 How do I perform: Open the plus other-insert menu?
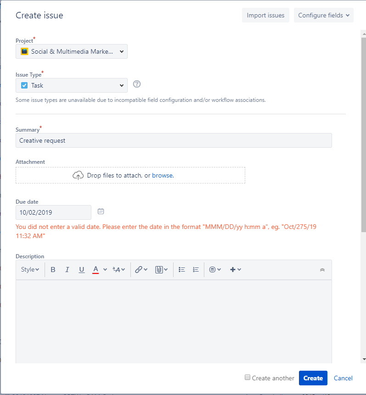(236, 270)
